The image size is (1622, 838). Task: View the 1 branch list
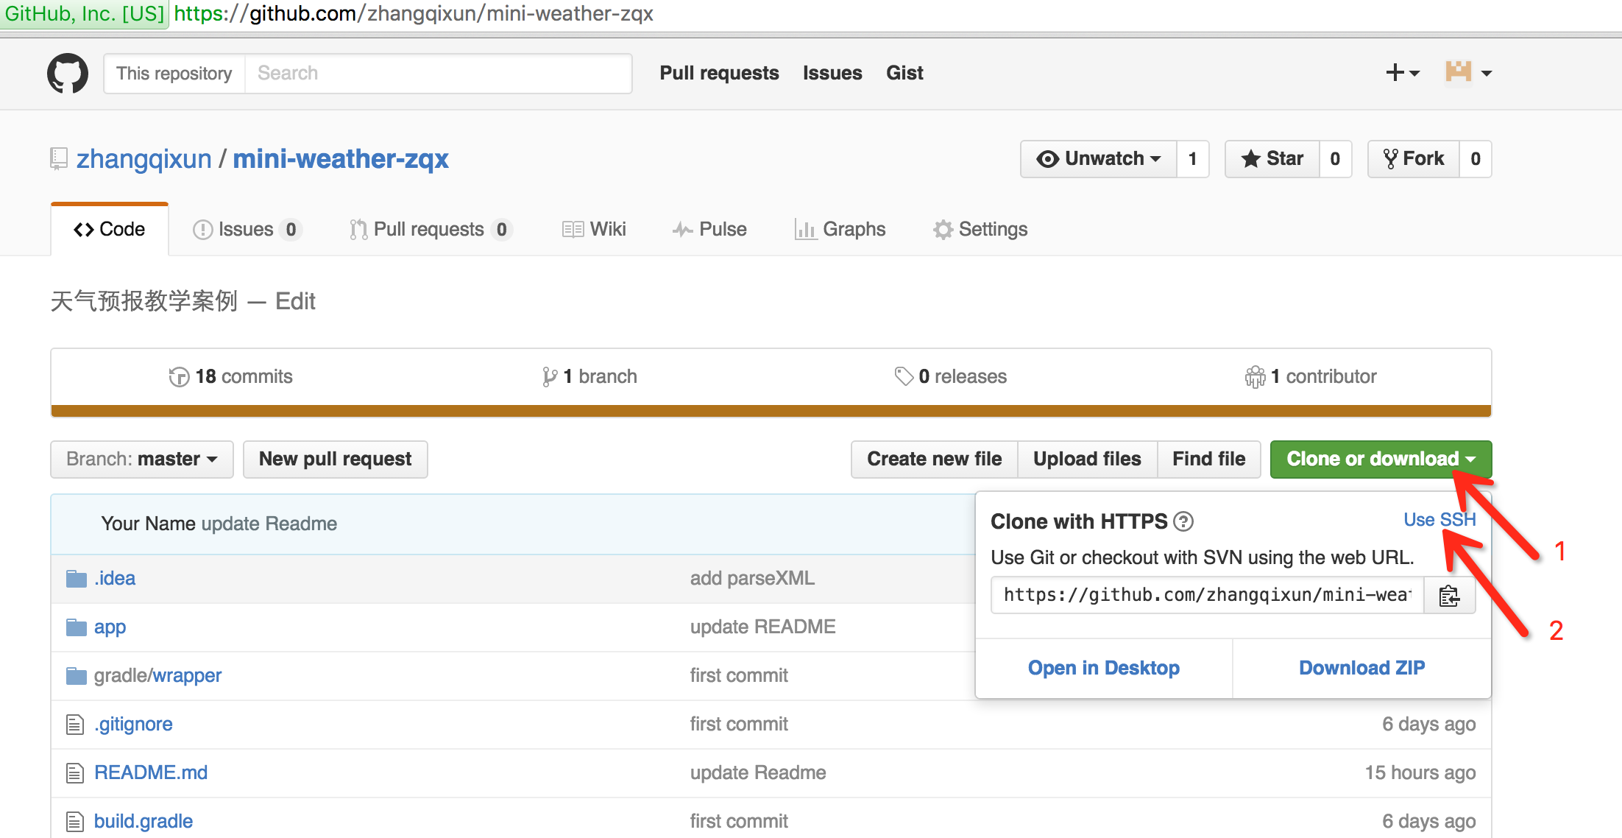click(589, 377)
